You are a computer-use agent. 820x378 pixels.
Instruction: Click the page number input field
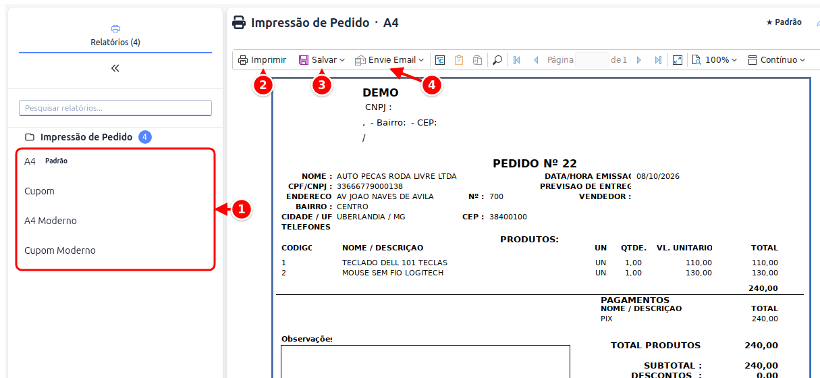pos(592,60)
